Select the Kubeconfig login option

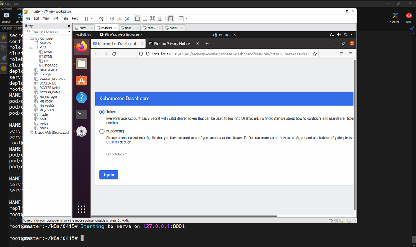pyautogui.click(x=101, y=131)
